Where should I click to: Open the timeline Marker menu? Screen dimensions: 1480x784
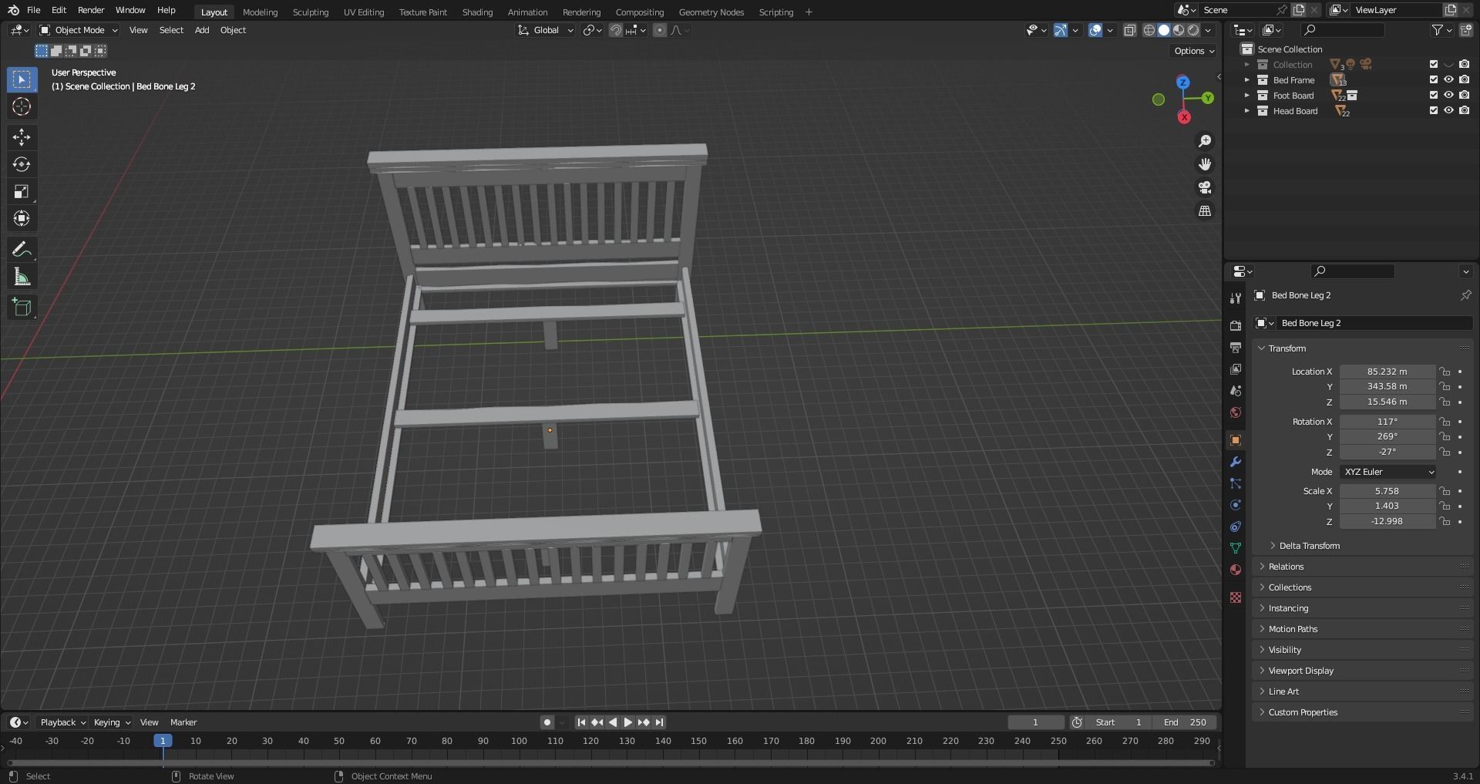tap(183, 722)
